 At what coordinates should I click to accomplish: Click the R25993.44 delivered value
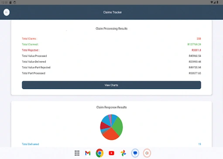coord(195,62)
